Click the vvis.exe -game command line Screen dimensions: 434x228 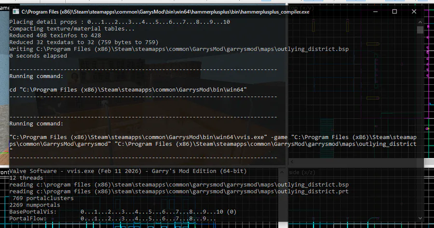(213, 144)
